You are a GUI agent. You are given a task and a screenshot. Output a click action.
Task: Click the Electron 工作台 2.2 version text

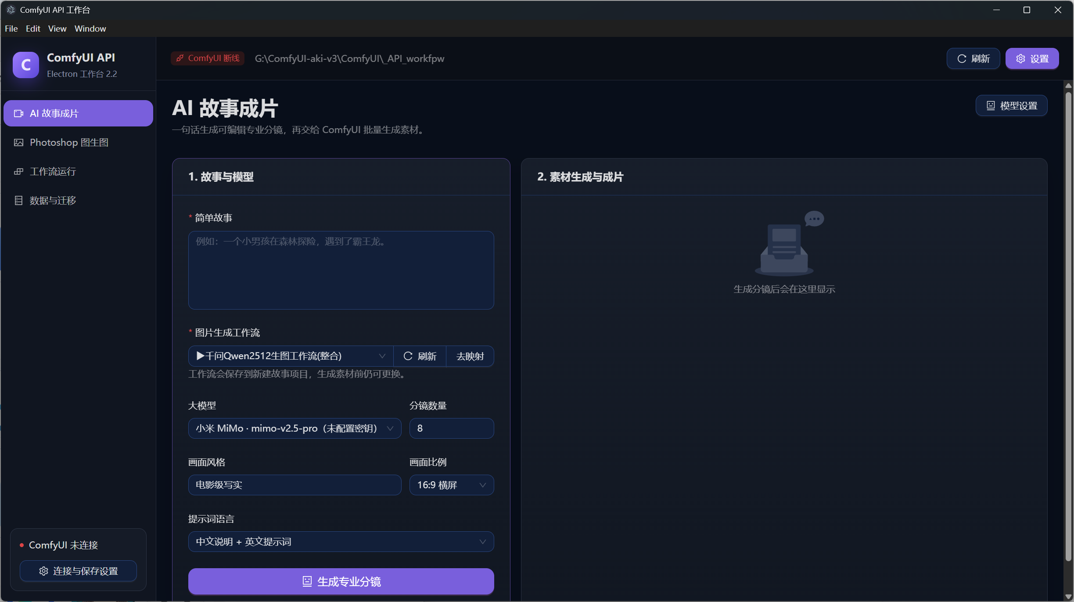tap(82, 74)
